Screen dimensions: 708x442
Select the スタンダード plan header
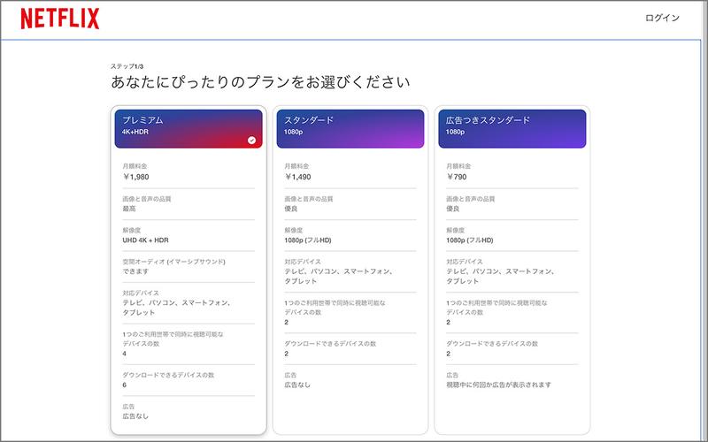tap(350, 128)
